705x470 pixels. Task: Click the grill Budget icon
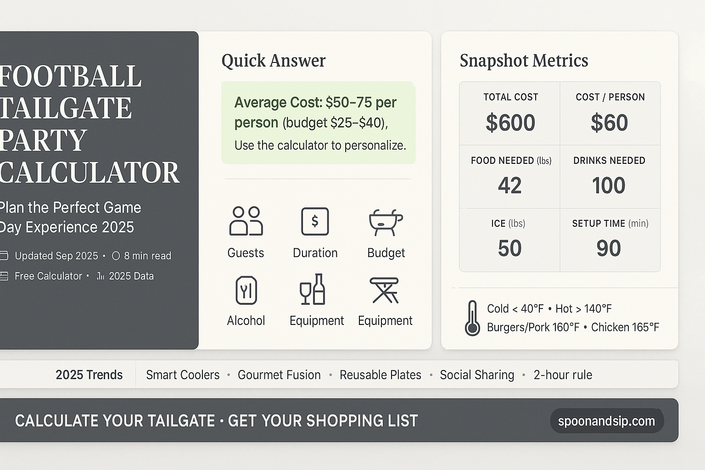[386, 222]
